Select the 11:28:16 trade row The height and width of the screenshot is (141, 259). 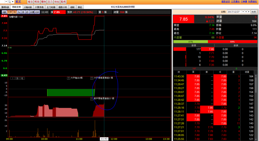click(214, 108)
